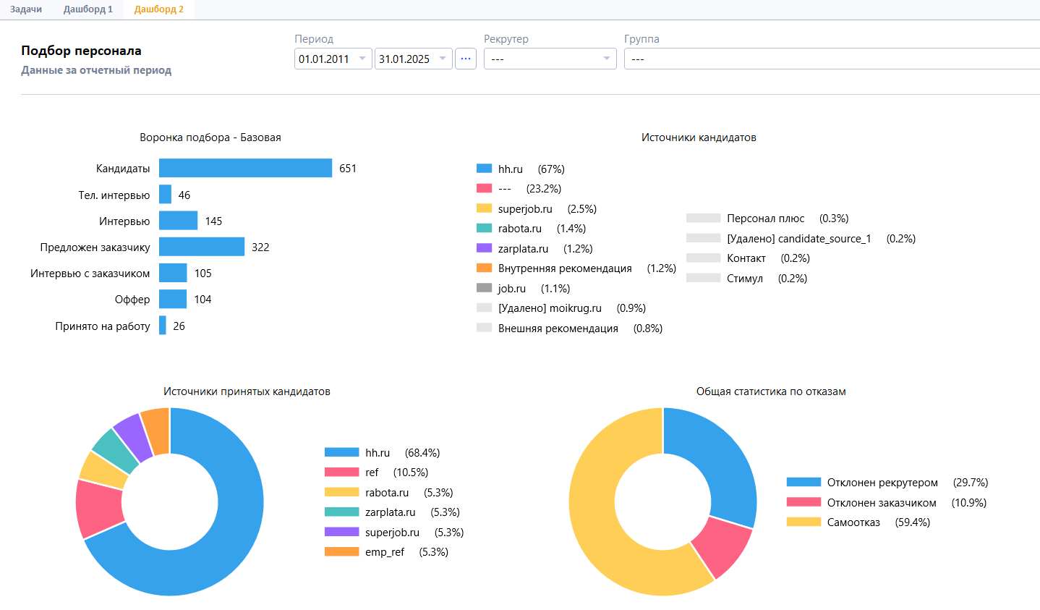Switch to the Задачи tab
The width and height of the screenshot is (1040, 610).
click(x=26, y=9)
